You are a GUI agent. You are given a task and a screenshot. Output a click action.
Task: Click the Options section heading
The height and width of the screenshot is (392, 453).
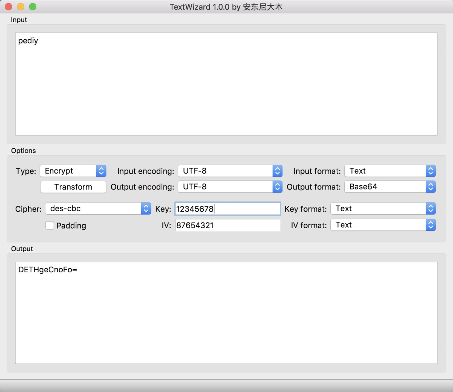23,151
